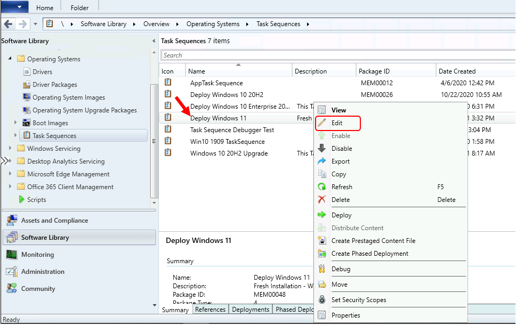The image size is (516, 325).
Task: Select the Drivers node icon
Action: [27, 72]
